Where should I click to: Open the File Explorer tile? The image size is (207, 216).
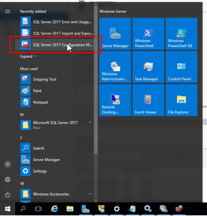click(181, 100)
